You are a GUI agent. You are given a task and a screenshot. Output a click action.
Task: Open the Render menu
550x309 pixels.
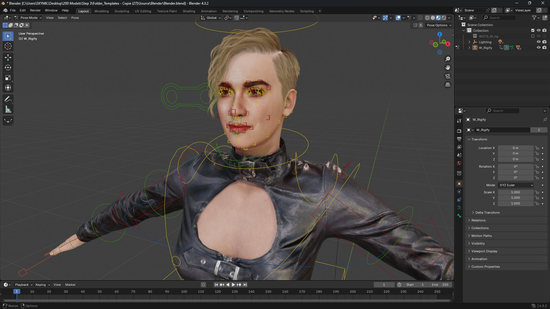[35, 10]
